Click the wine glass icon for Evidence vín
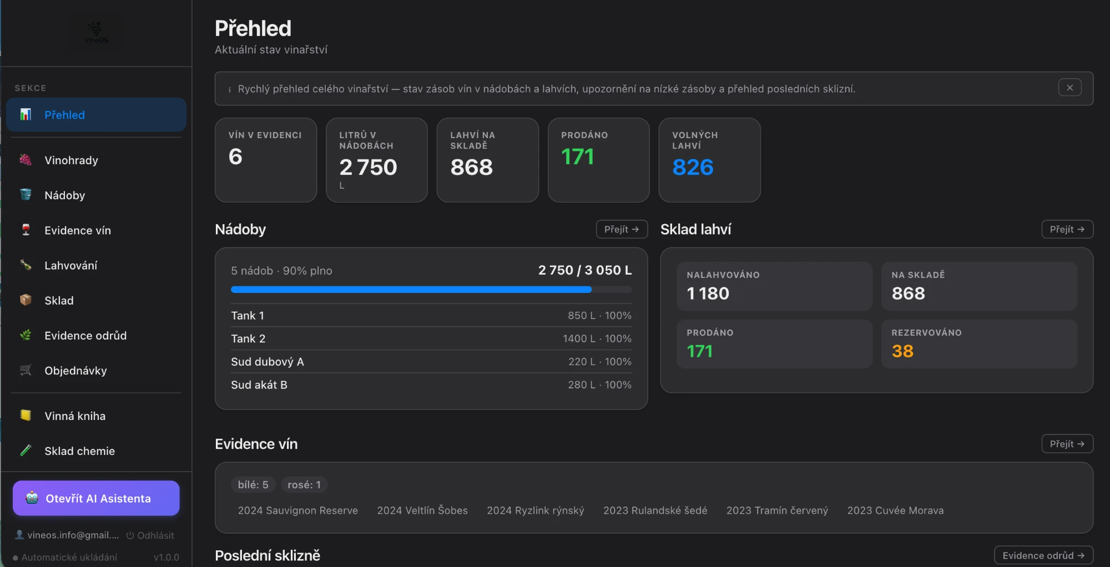Image resolution: width=1110 pixels, height=567 pixels. (x=26, y=230)
